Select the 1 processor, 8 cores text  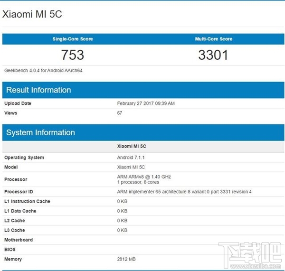pyautogui.click(x=138, y=182)
